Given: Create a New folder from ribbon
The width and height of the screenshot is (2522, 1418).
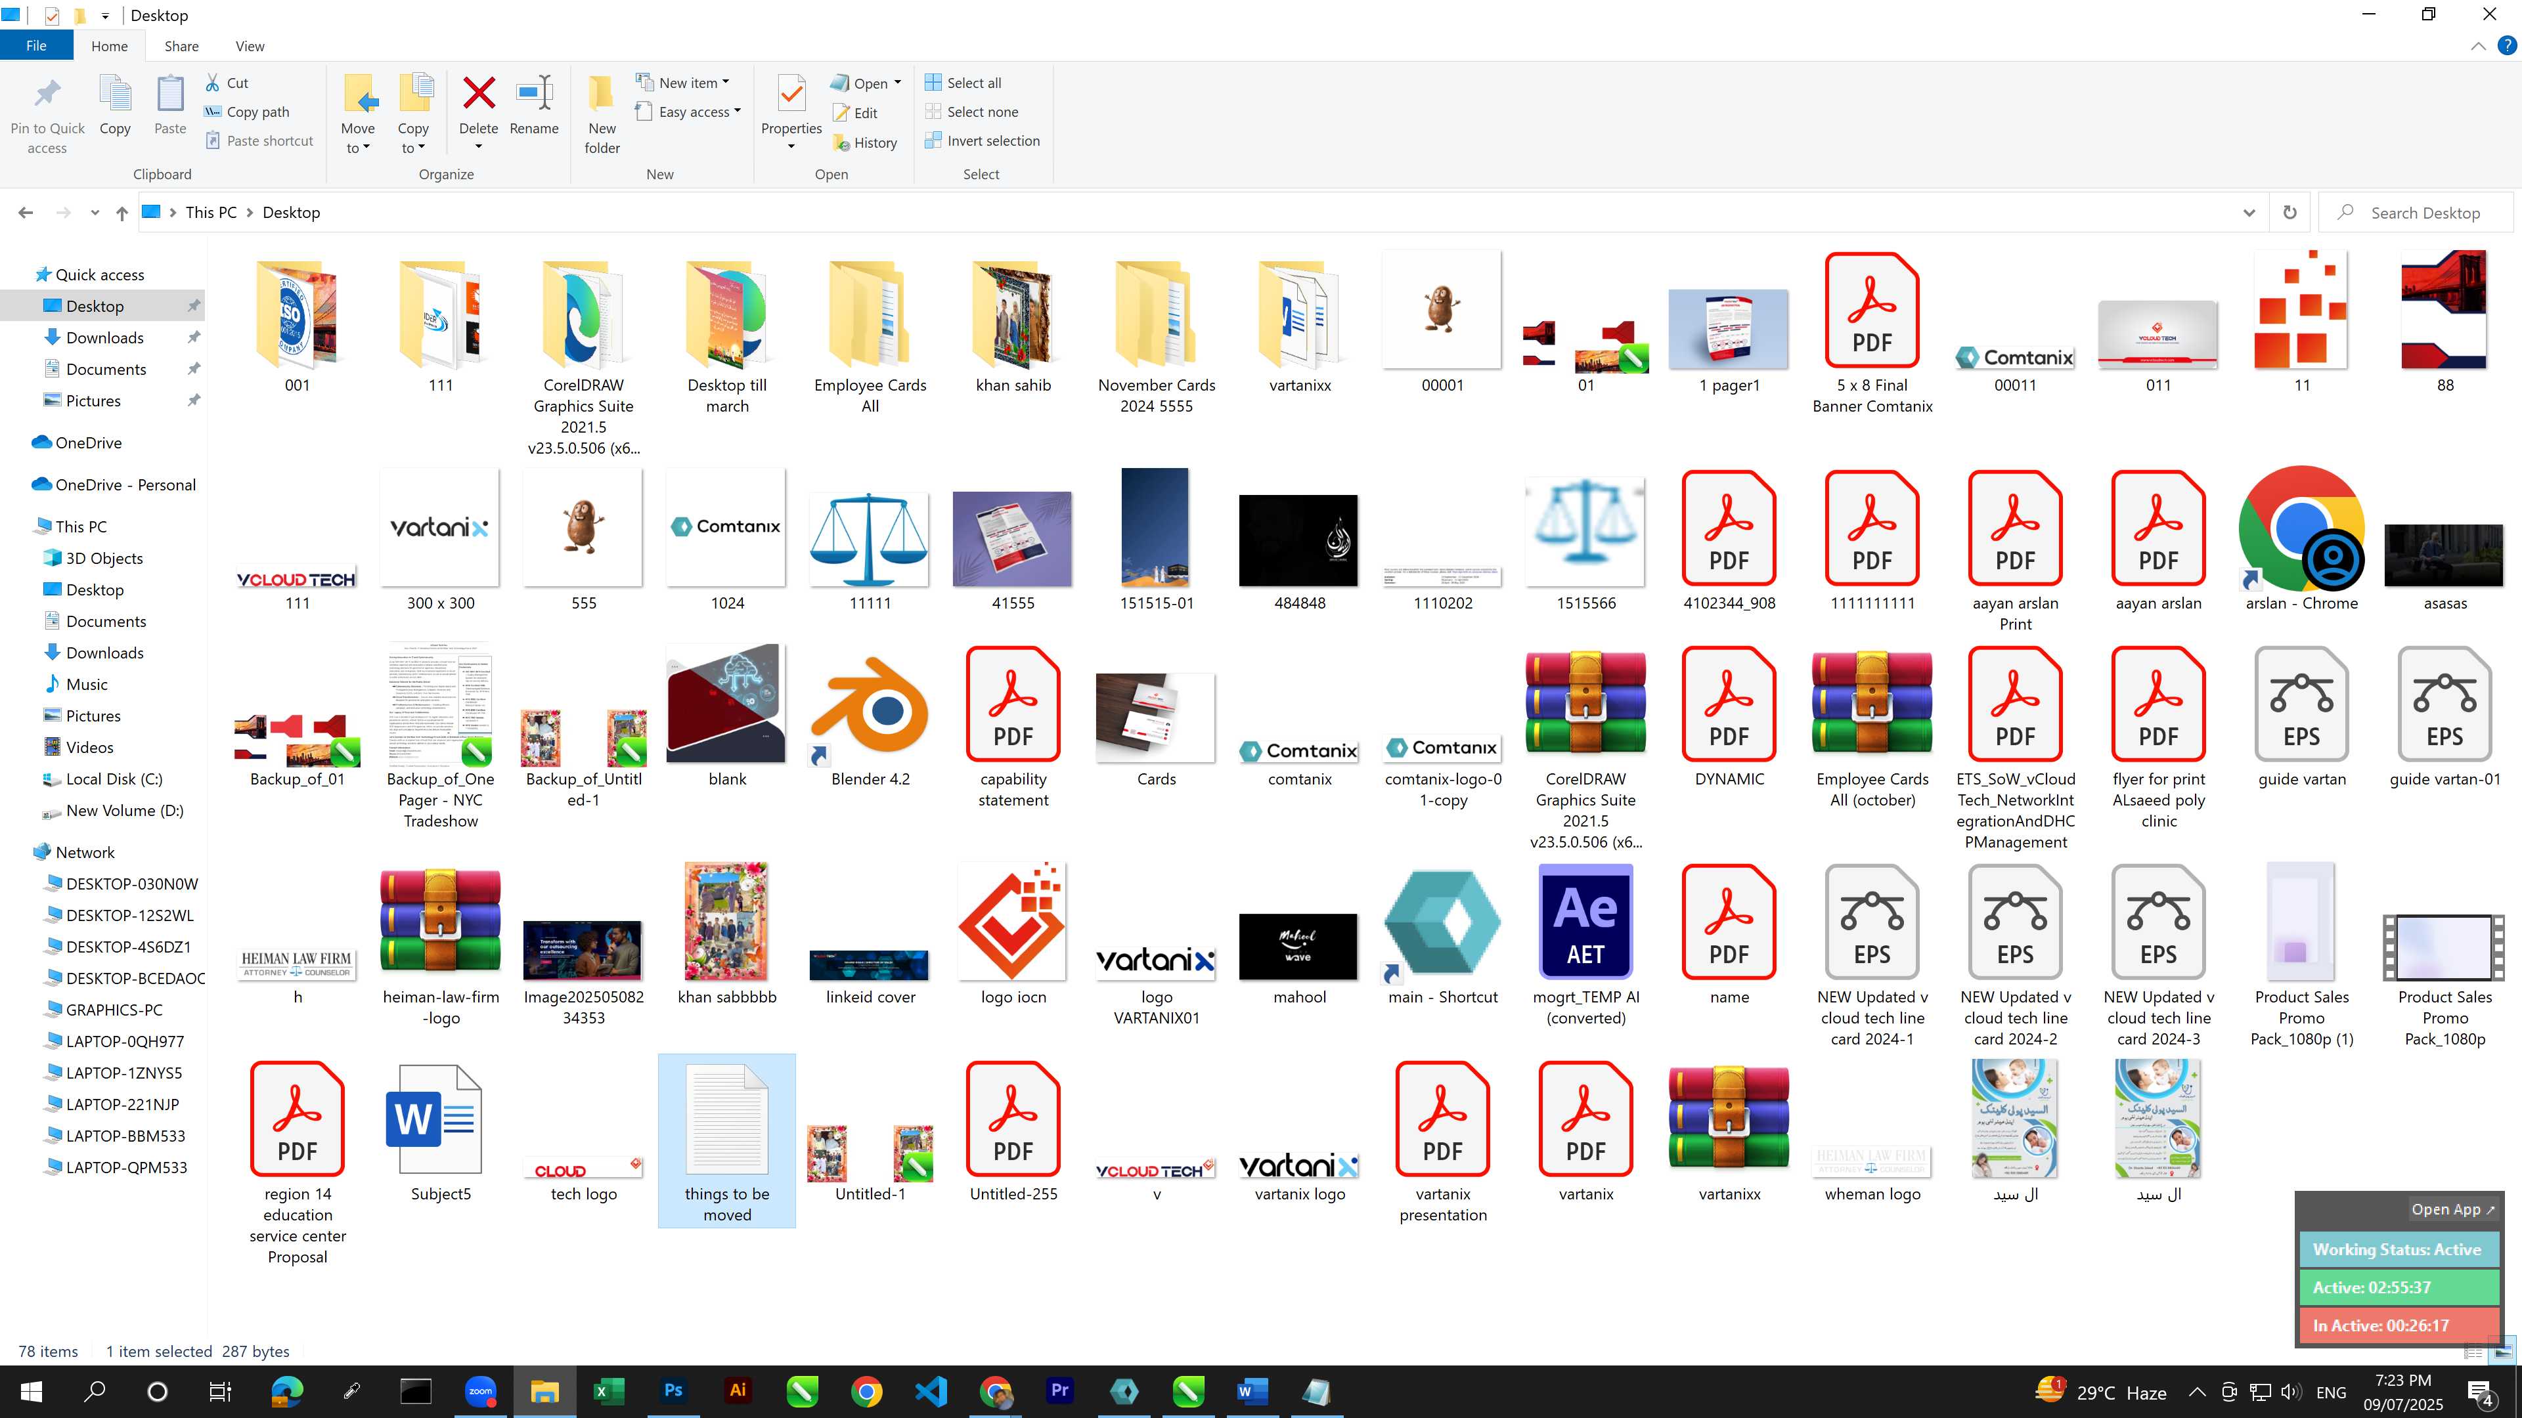Looking at the screenshot, I should pyautogui.click(x=602, y=114).
